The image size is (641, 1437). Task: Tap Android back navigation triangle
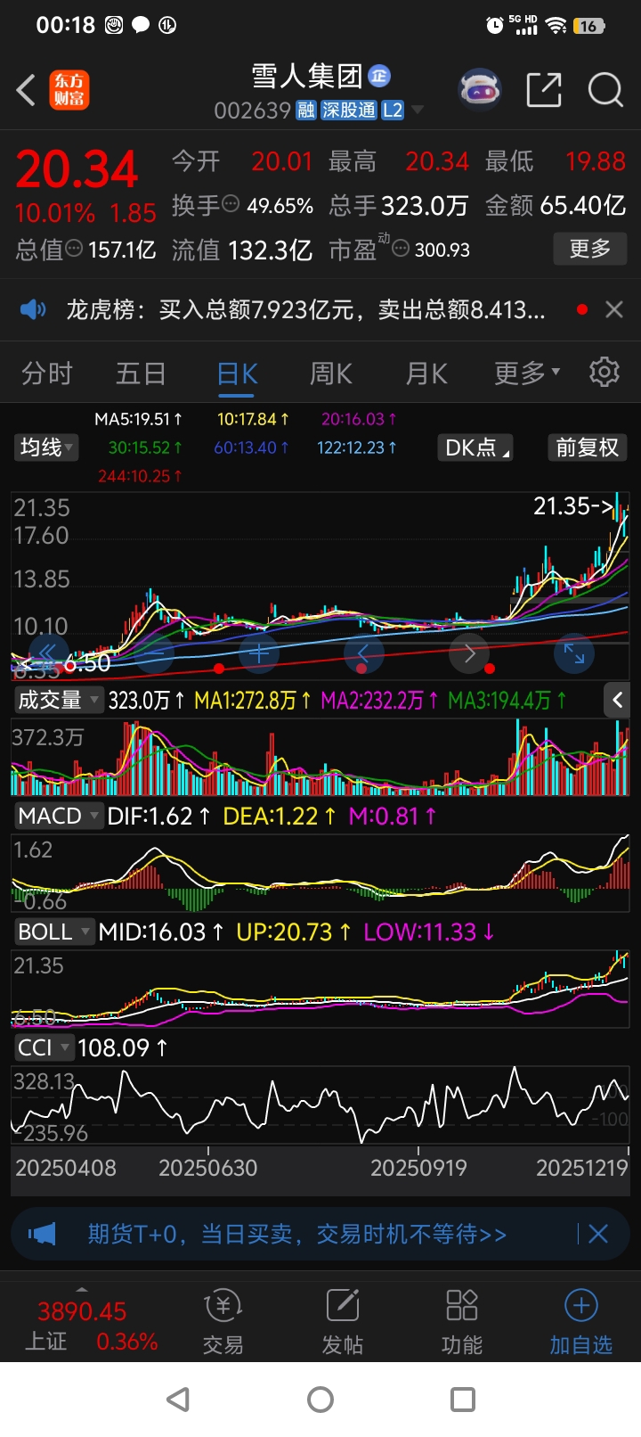(x=179, y=1399)
